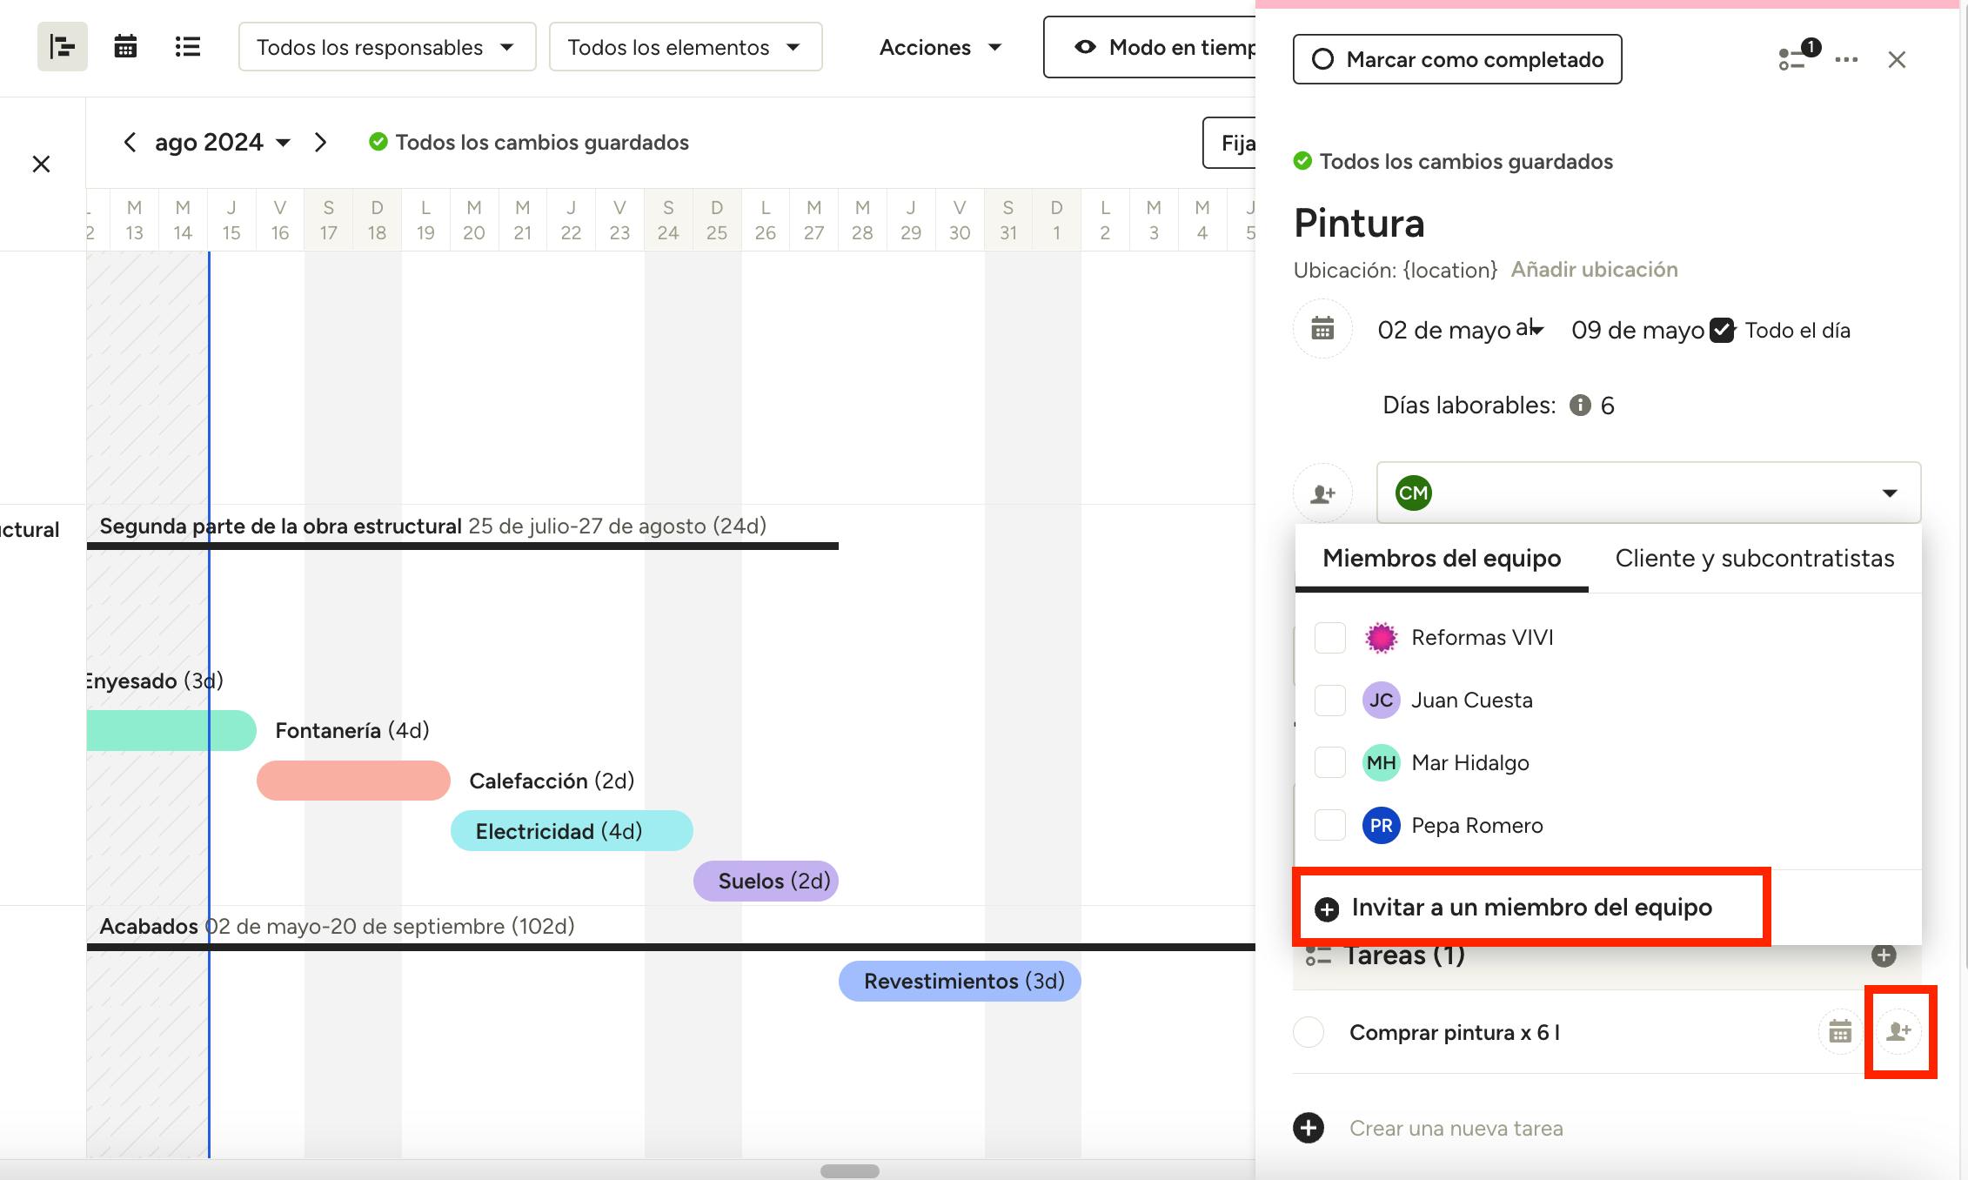This screenshot has width=1968, height=1180.
Task: Switch to list view icon
Action: pyautogui.click(x=187, y=47)
